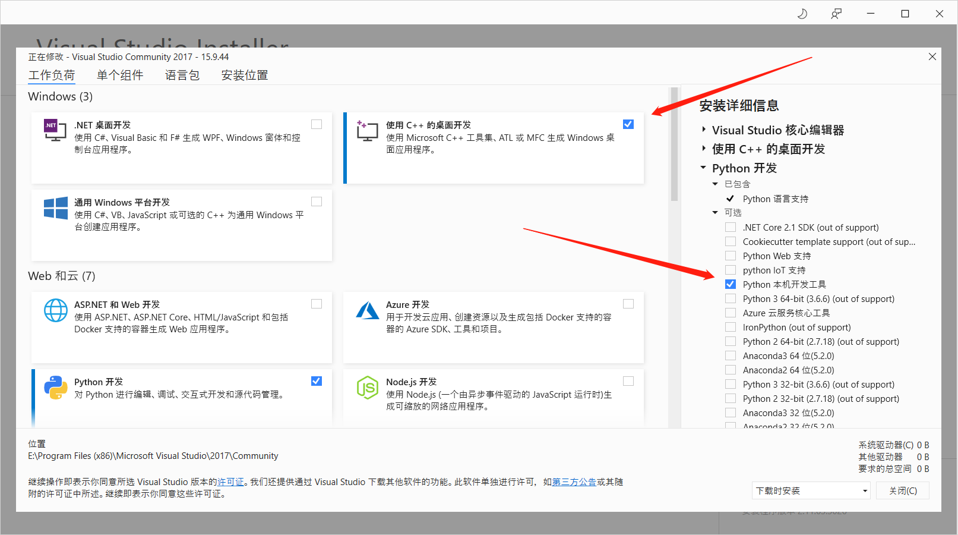
Task: Open the 下载时安装 install mode dropdown
Action: [811, 490]
